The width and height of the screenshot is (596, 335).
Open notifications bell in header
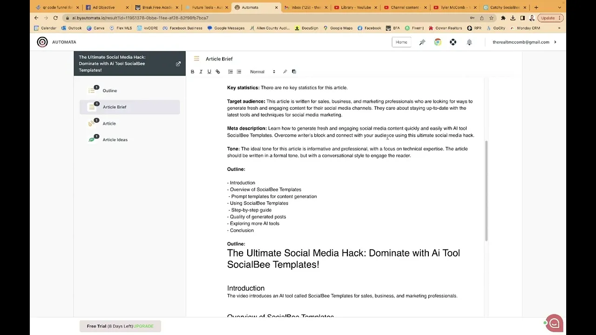(469, 42)
